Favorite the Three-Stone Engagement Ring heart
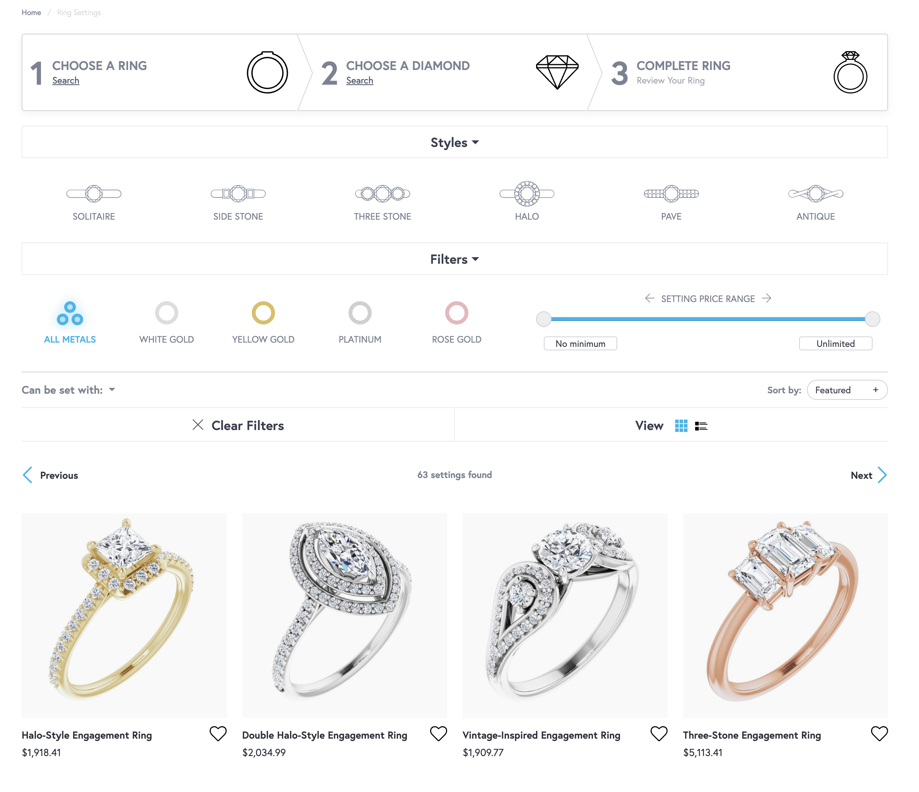 879,734
